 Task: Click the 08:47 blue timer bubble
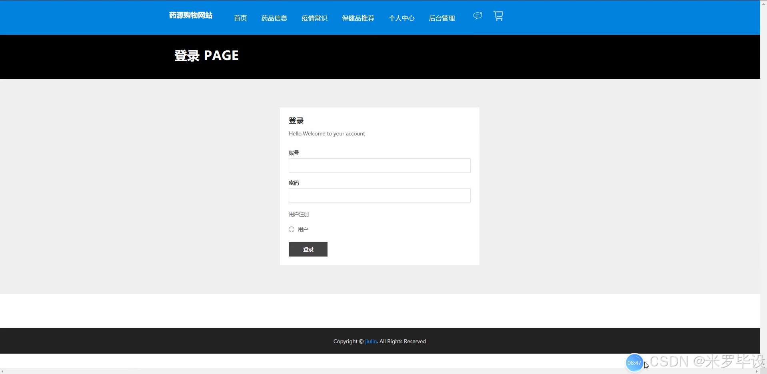(634, 363)
